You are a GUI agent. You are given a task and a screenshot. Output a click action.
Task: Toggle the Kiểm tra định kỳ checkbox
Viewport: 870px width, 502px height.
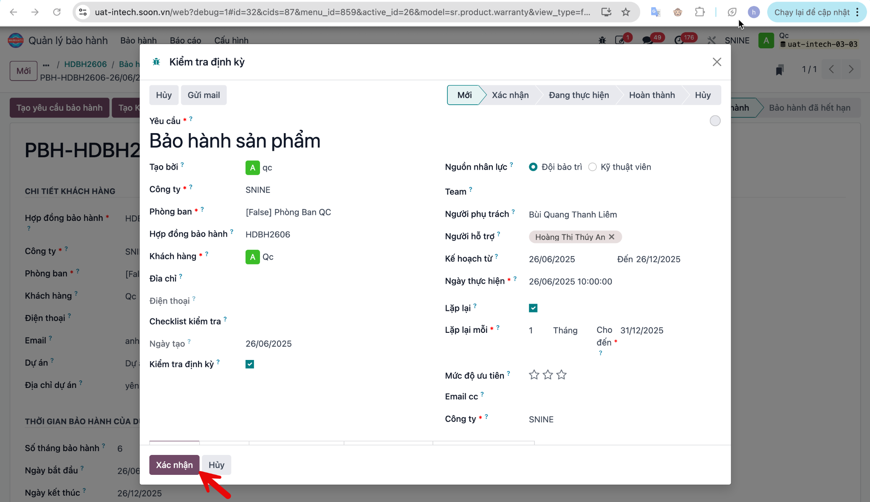pyautogui.click(x=250, y=364)
